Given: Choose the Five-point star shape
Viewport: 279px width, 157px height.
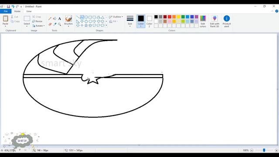Looking at the screenshot, I should click(x=86, y=25).
